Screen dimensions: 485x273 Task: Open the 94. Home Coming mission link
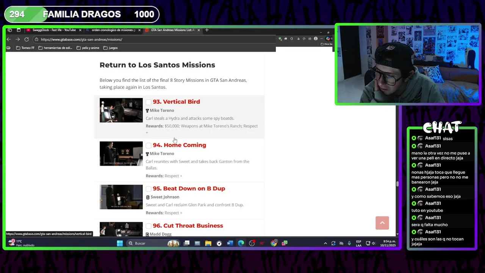pyautogui.click(x=179, y=145)
